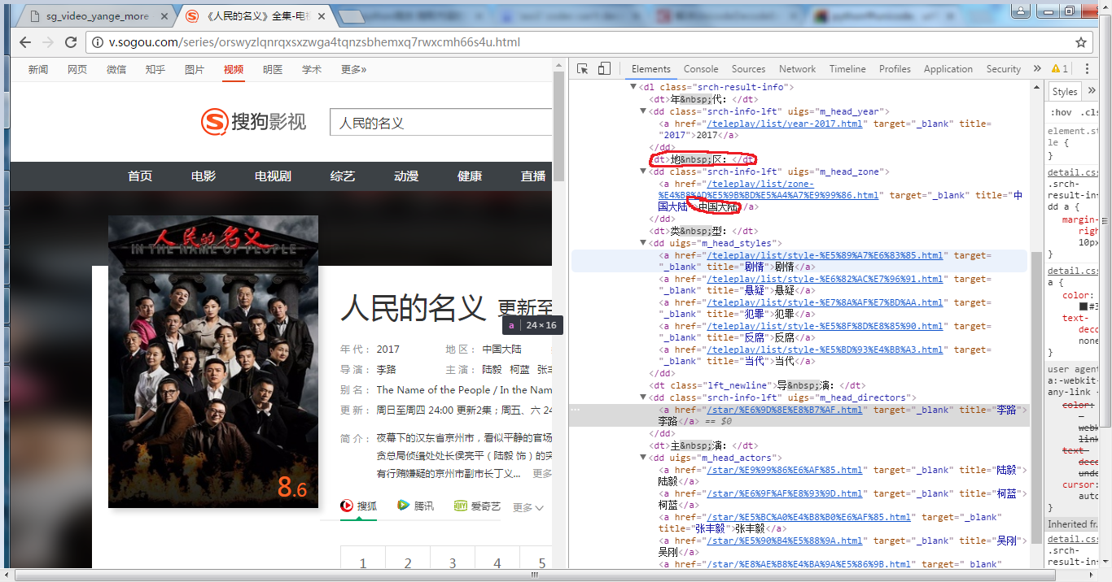This screenshot has height=582, width=1112.
Task: Click the 中国大陆 region link on the page
Action: pos(501,350)
